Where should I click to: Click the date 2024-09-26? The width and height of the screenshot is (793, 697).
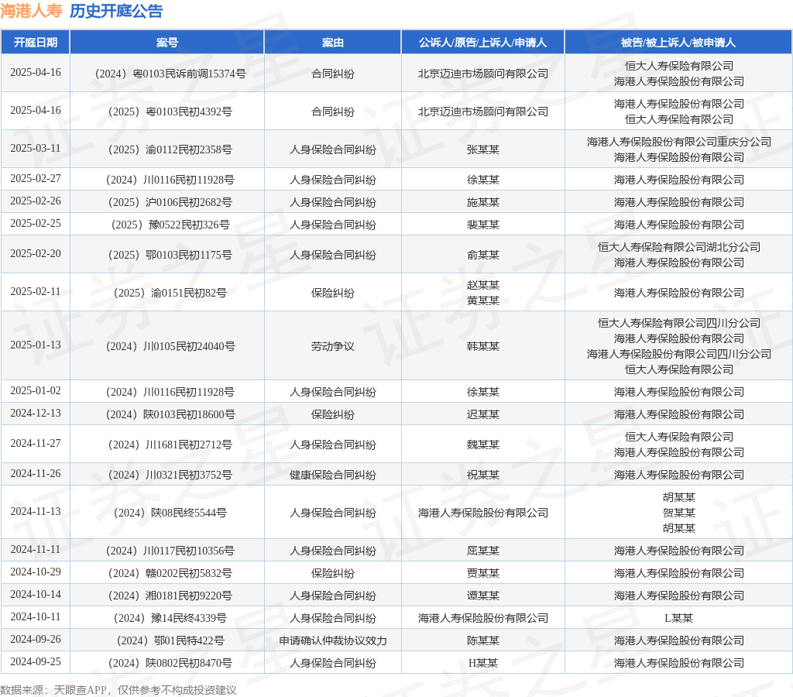(x=36, y=640)
